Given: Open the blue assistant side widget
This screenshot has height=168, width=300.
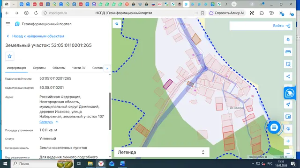Looking at the screenshot, I should pos(290,93).
